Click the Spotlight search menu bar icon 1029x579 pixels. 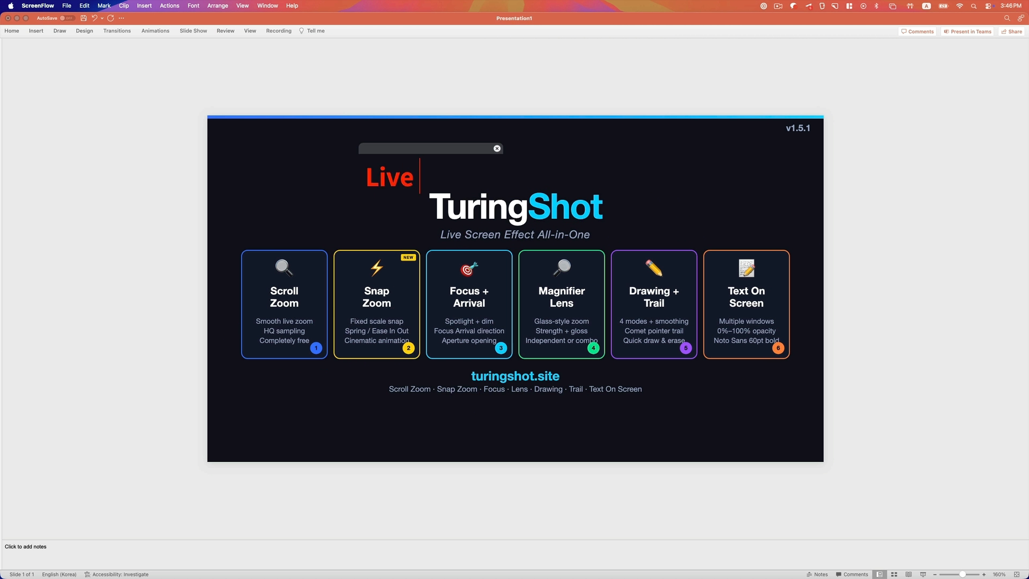(974, 6)
